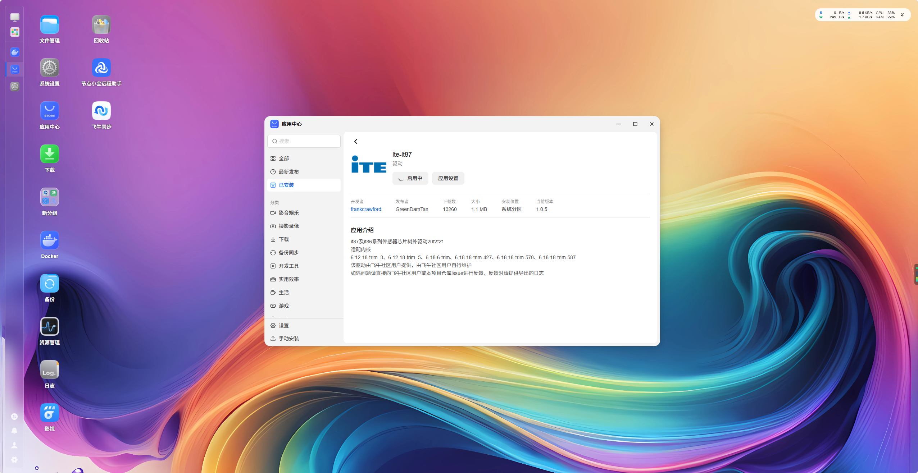Screen dimensions: 918x473
Task: Open the 回收站 recycle bin icon
Action: 101,24
